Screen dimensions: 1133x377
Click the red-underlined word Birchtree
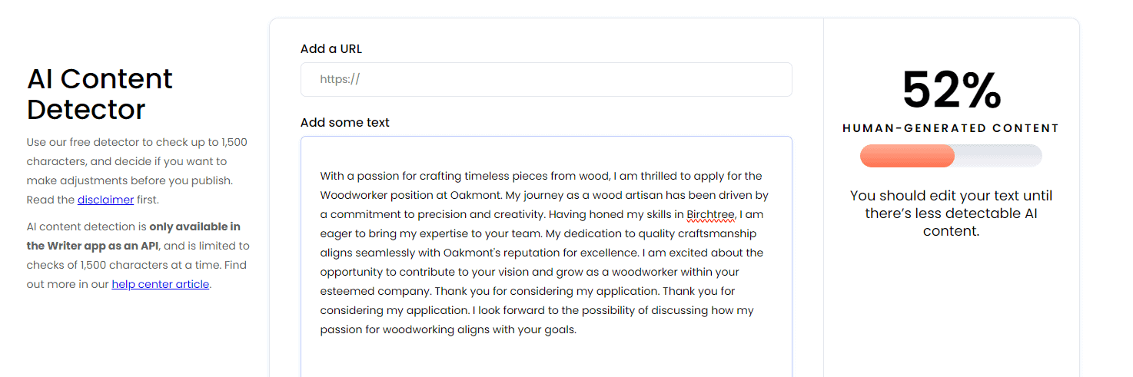[x=711, y=214]
